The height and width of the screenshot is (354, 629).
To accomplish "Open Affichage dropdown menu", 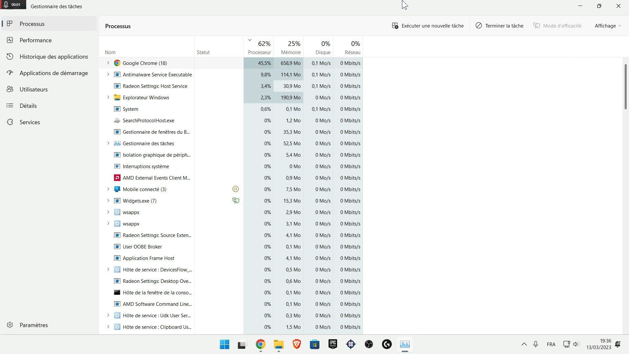I will point(607,26).
